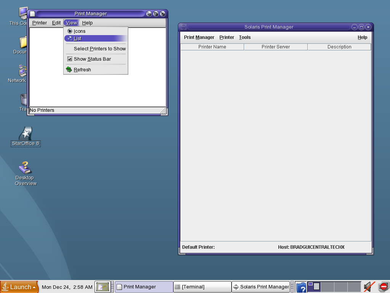Screen dimensions: 390x293
Task: Click the StarOffice 8 desktop icon
Action: pyautogui.click(x=26, y=137)
